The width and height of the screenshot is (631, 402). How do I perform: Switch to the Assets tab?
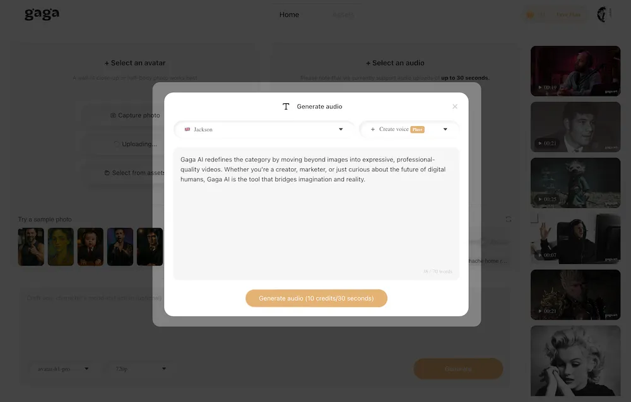click(x=343, y=14)
